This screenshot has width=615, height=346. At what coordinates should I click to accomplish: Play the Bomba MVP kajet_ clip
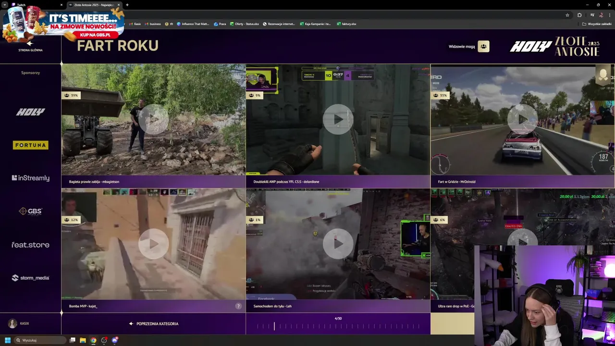click(x=153, y=244)
